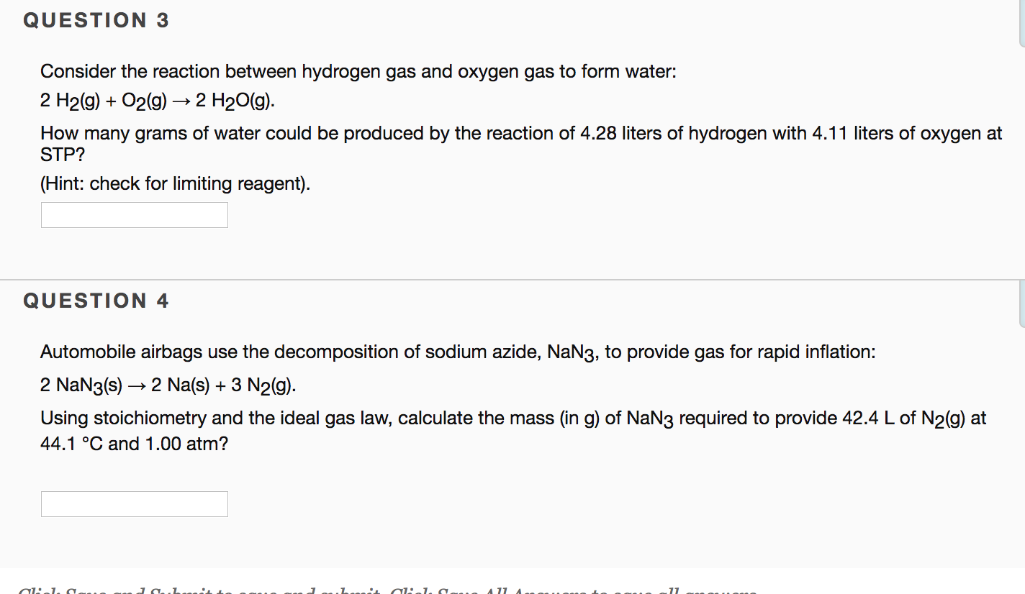
Task: Click the hint text about limiting reagent
Action: tap(174, 183)
